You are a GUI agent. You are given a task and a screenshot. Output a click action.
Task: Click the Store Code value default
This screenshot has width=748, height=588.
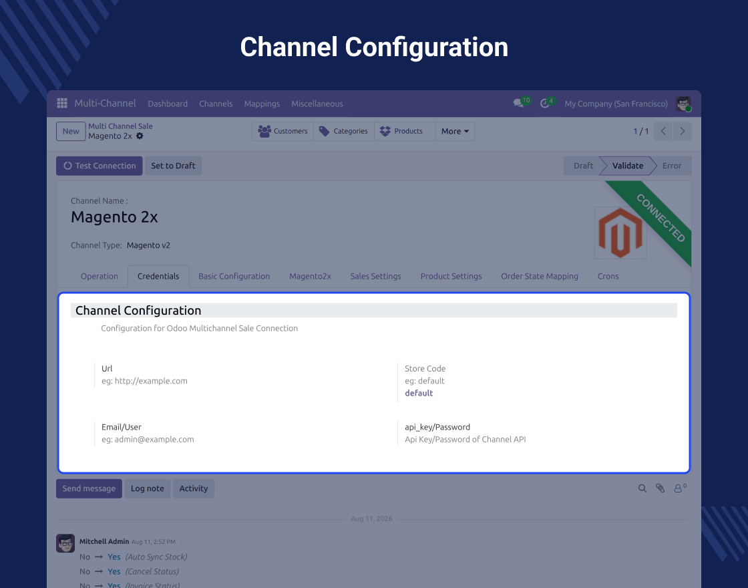tap(419, 394)
